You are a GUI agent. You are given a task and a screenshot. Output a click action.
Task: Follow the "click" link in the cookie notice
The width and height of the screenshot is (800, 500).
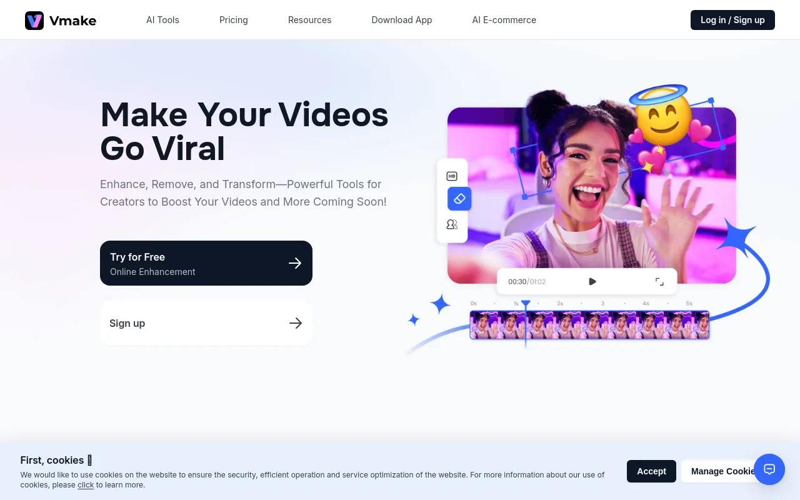click(x=86, y=485)
